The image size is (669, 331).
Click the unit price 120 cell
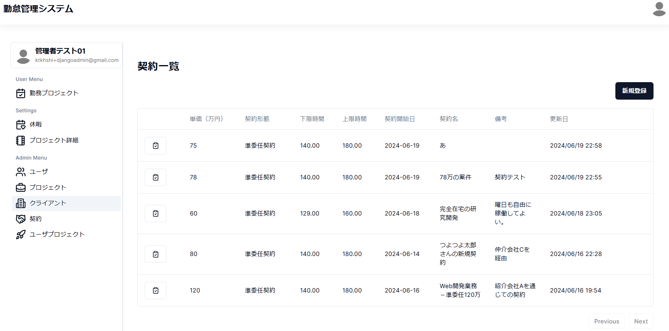[x=195, y=291]
